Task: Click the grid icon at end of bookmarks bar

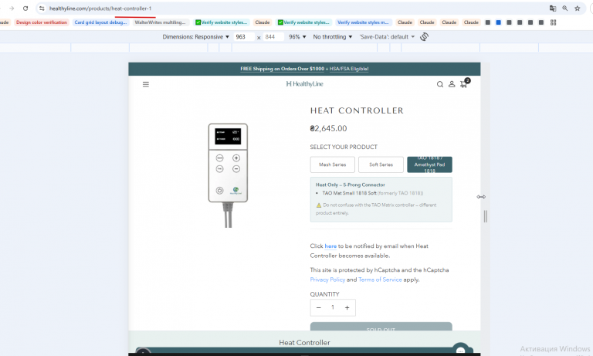Action: point(554,22)
